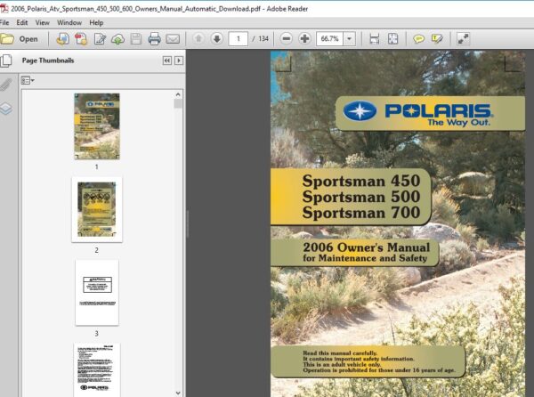Image resolution: width=534 pixels, height=397 pixels.
Task: Open thumbnails options dropdown menu
Action: 28,81
